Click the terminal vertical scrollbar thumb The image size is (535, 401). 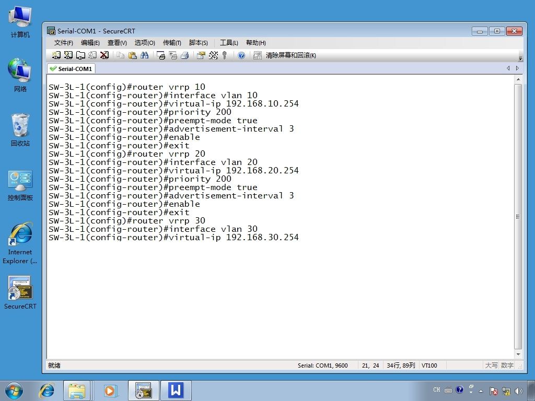[518, 217]
